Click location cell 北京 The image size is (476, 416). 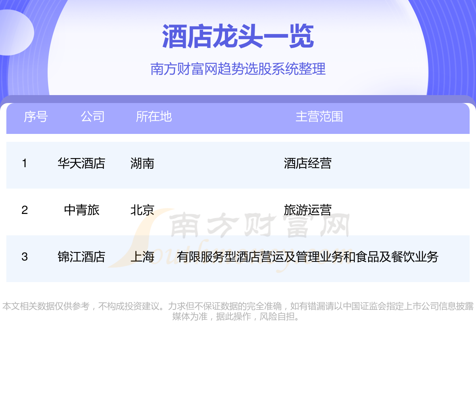(142, 210)
